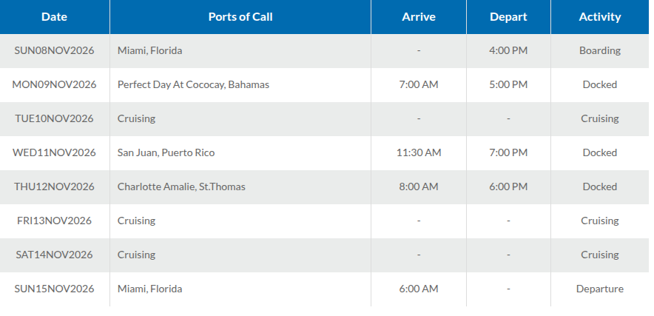The width and height of the screenshot is (654, 316).
Task: Click Charlotte Amalie, St.Thomas port
Action: tap(181, 186)
